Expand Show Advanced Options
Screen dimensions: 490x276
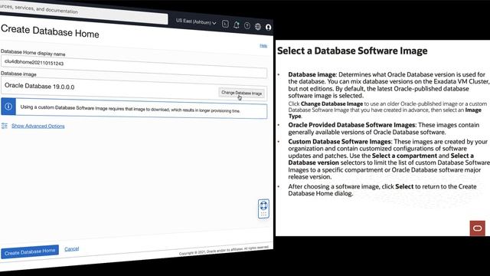pos(38,126)
